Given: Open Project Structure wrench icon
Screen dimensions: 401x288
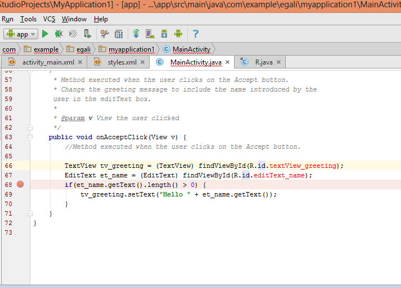Looking at the screenshot, I should [x=105, y=34].
